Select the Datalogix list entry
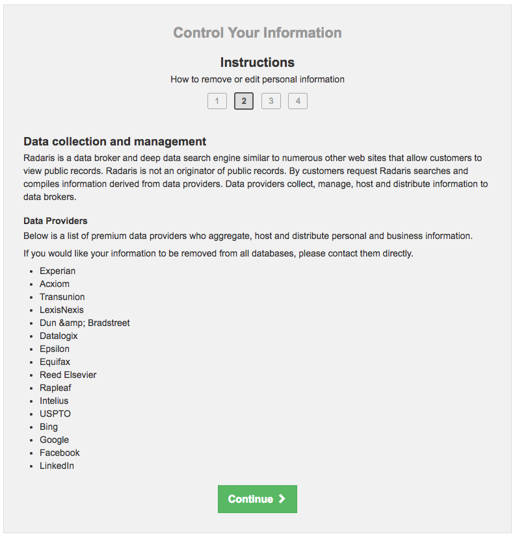This screenshot has height=541, width=517. tap(59, 336)
